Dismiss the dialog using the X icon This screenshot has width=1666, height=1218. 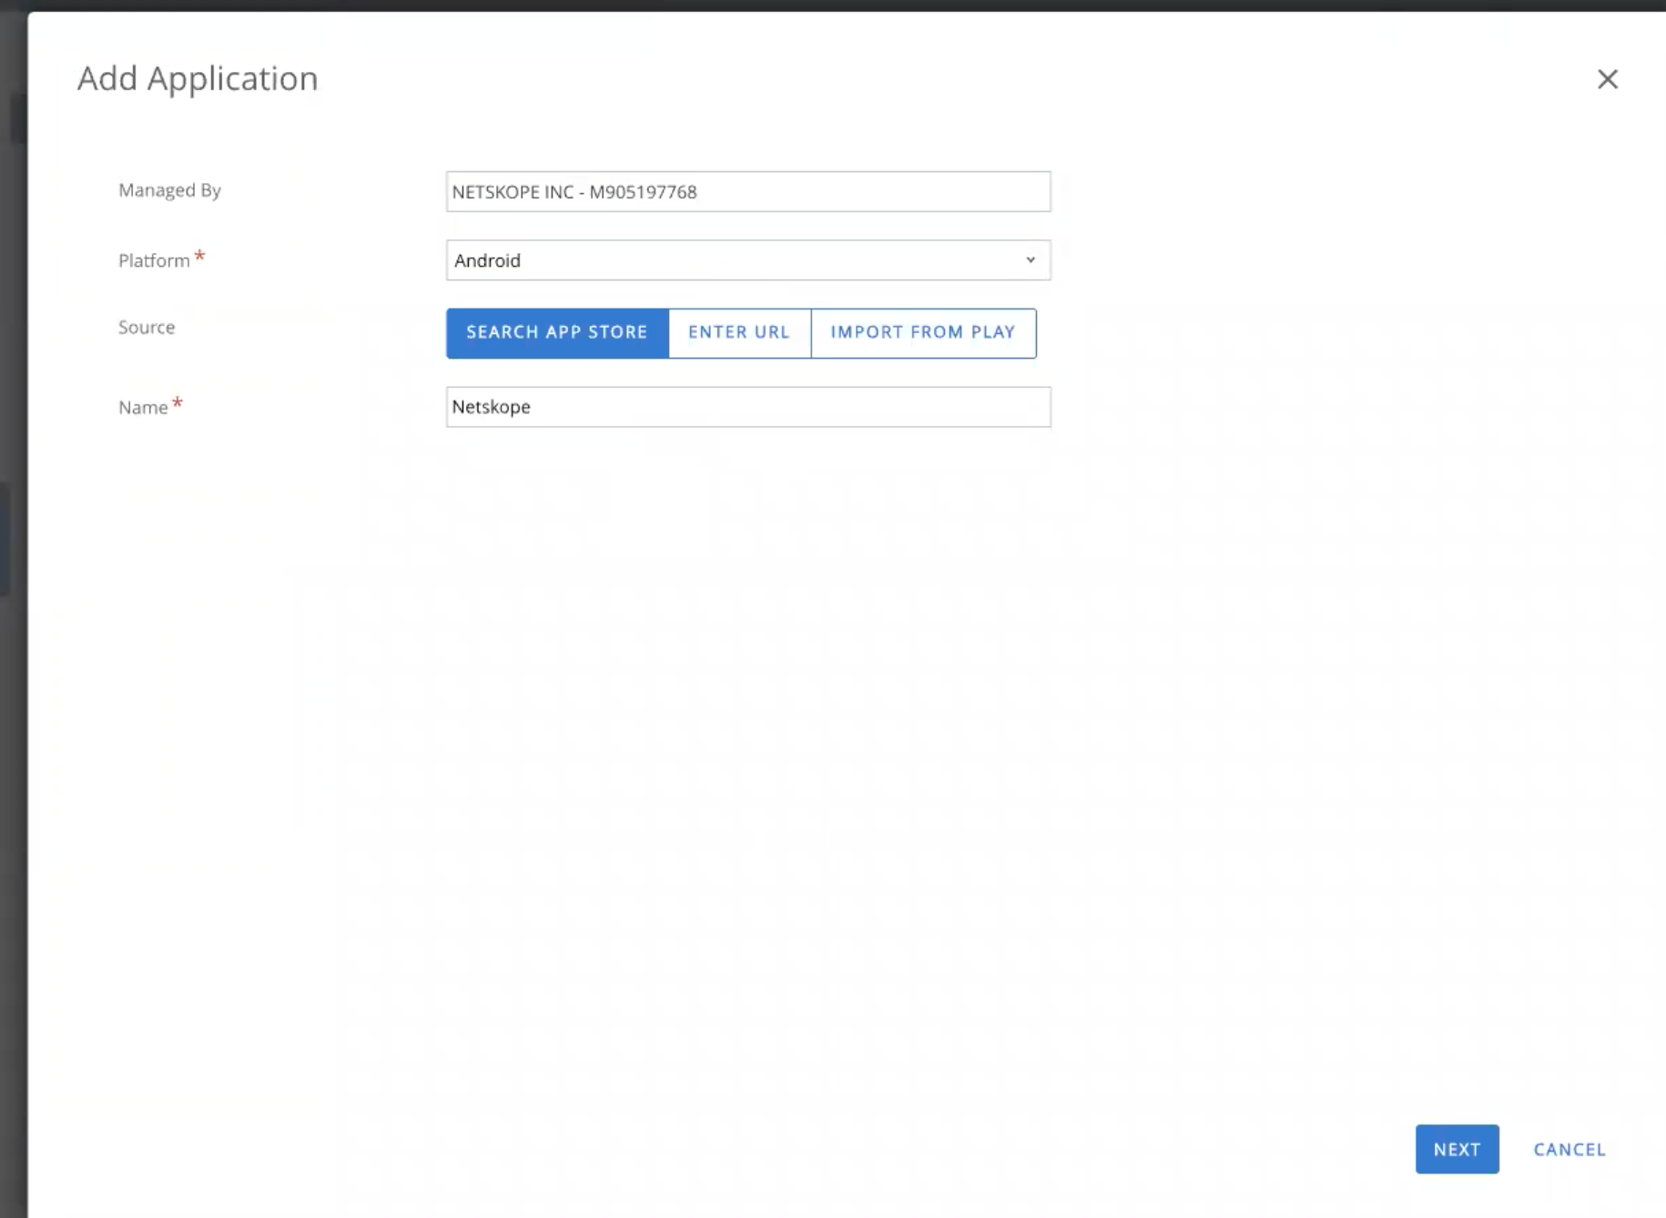click(1608, 79)
